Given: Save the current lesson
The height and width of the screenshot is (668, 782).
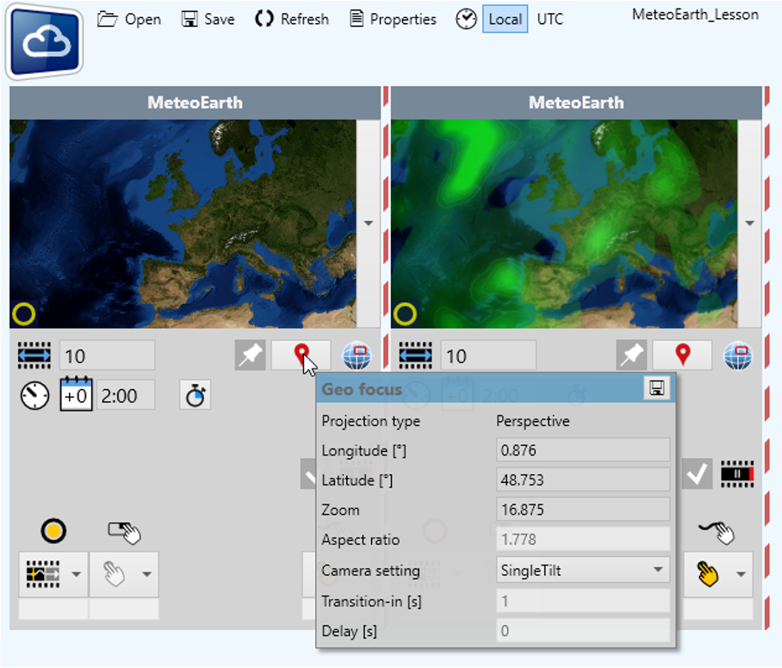Looking at the screenshot, I should [x=208, y=20].
